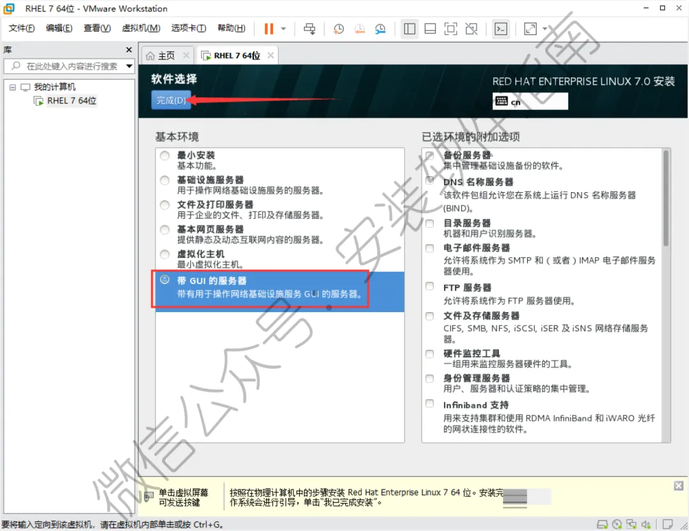Close the yellow install hint bar
The height and width of the screenshot is (531, 689).
tap(678, 486)
